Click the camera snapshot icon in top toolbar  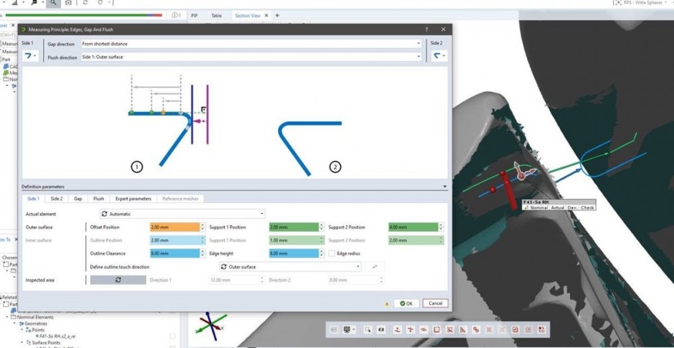pyautogui.click(x=68, y=3)
